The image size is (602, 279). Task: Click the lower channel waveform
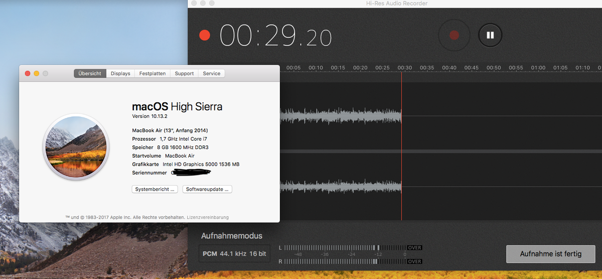[x=341, y=187]
